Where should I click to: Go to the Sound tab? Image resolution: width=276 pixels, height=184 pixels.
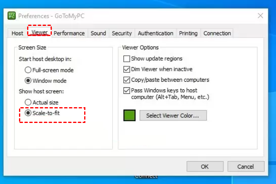pos(98,33)
